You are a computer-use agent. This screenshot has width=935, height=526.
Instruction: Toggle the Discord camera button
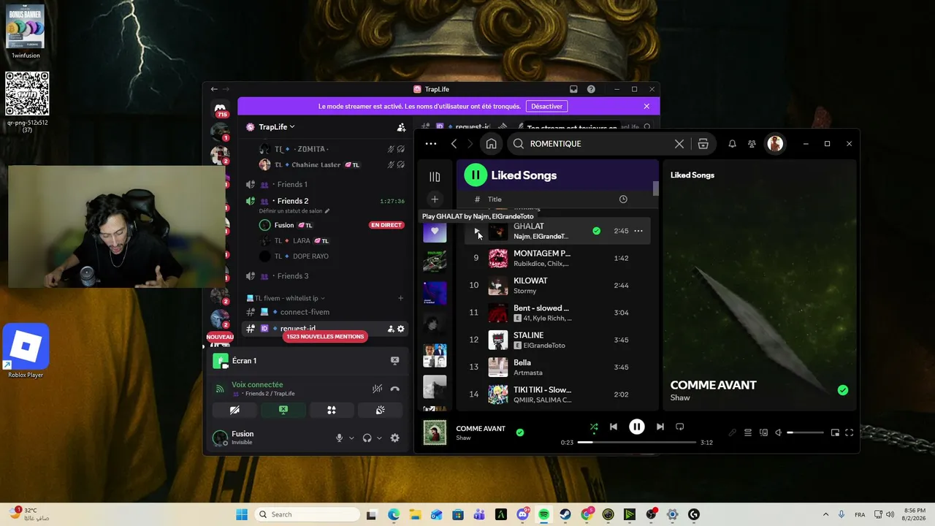(x=234, y=411)
